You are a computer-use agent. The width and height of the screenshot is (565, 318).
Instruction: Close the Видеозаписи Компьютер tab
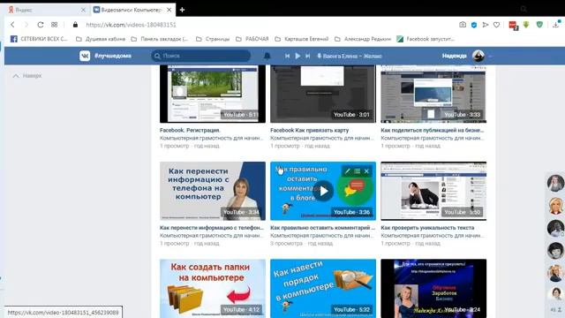[x=169, y=10]
